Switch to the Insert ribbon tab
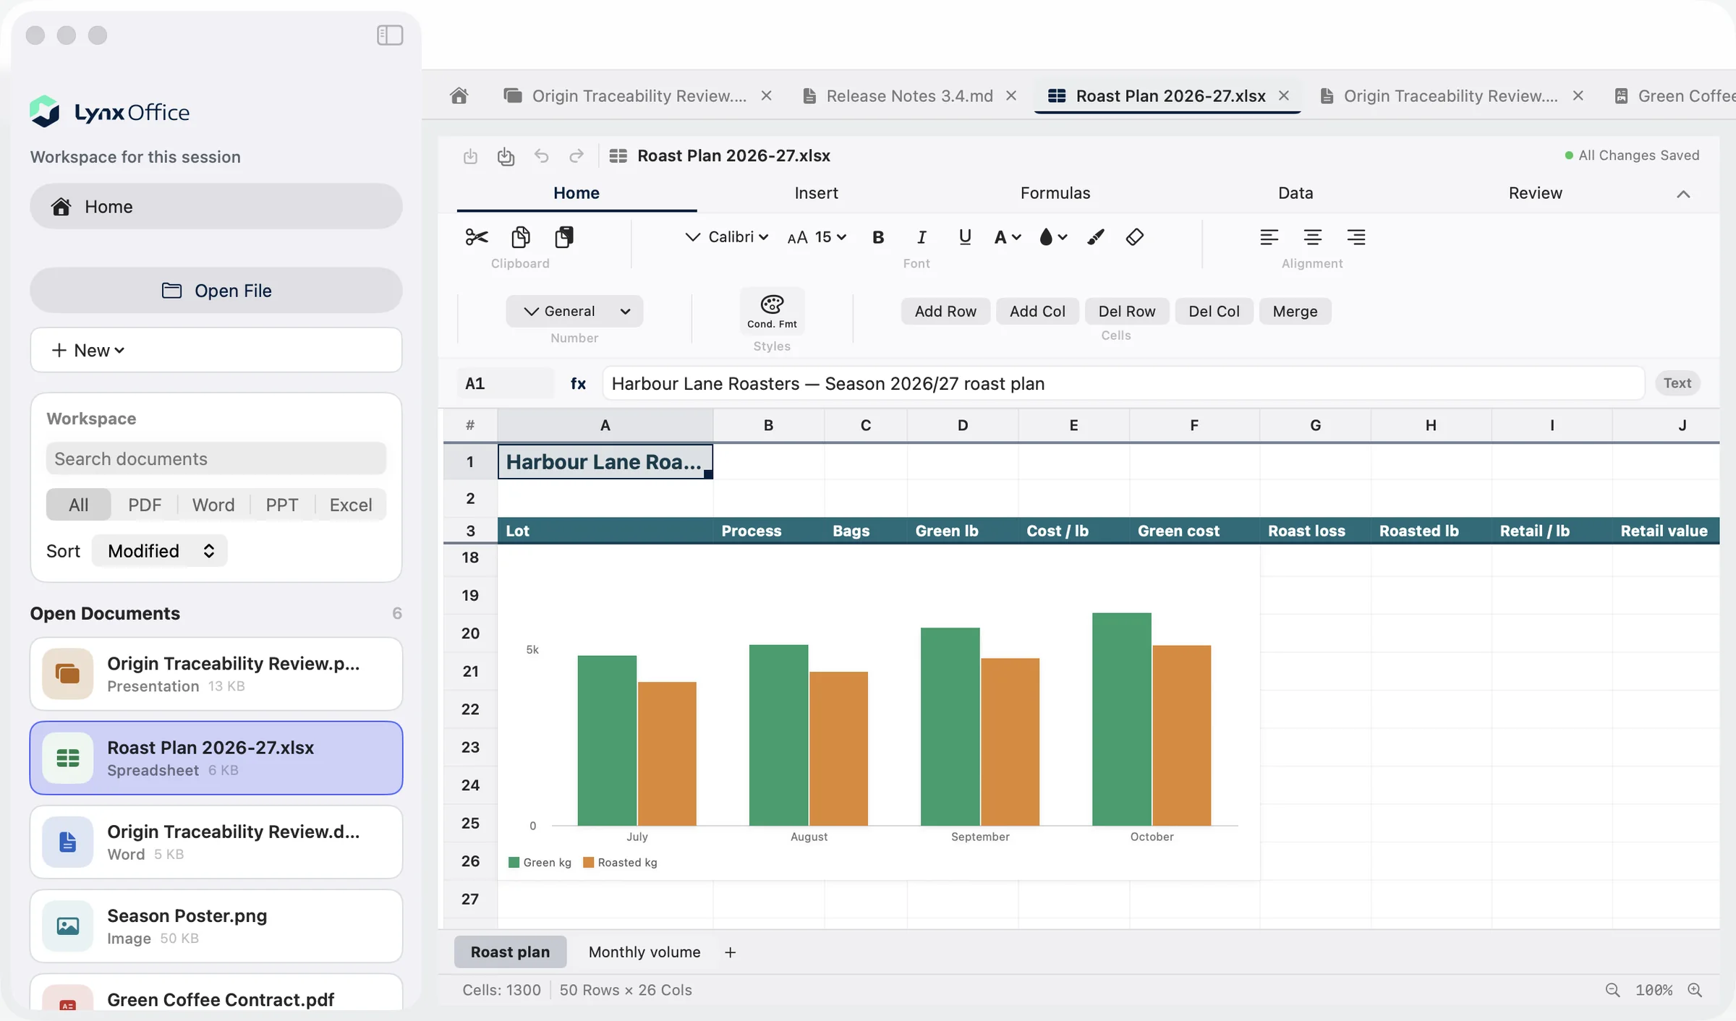1736x1021 pixels. (x=816, y=193)
